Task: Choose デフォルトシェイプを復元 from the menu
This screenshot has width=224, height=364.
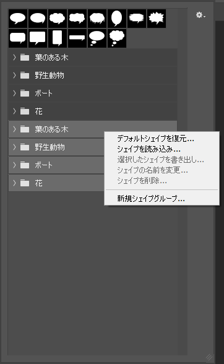Action: point(155,139)
